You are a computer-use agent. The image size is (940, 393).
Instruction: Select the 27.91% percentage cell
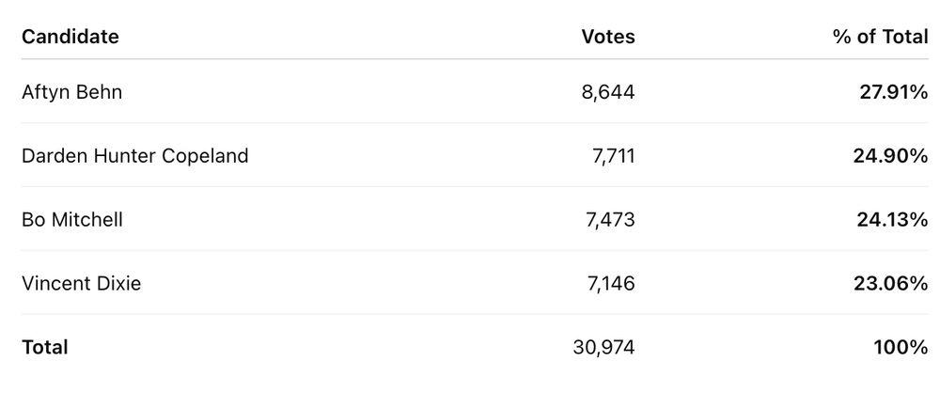point(892,92)
